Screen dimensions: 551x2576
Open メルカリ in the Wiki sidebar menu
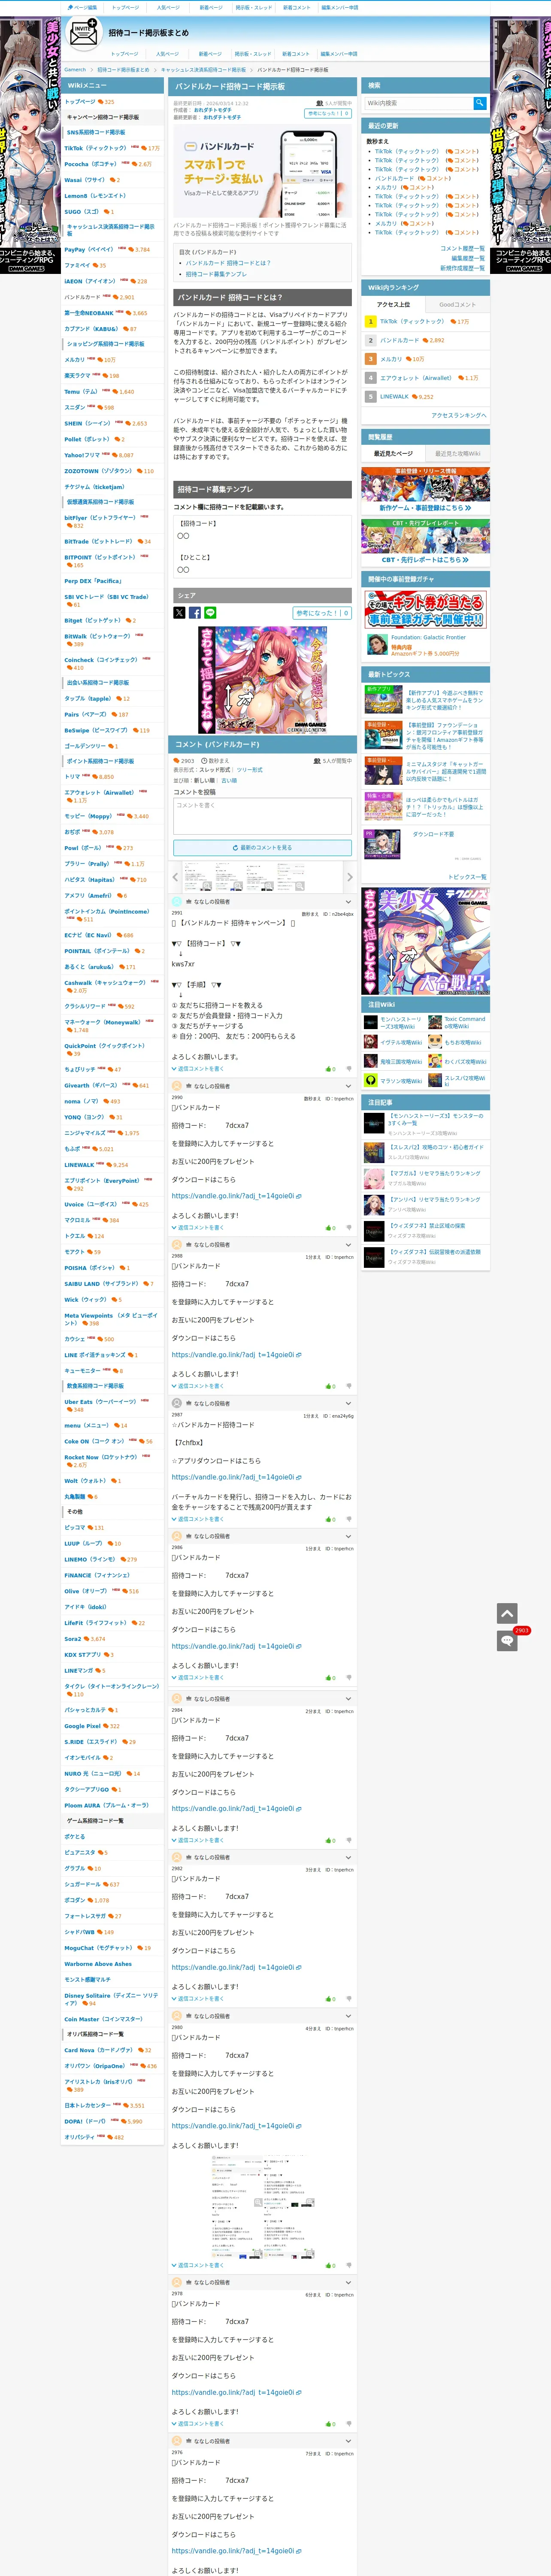[x=75, y=360]
